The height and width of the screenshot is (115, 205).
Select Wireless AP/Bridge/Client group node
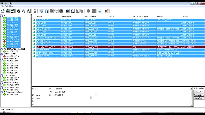coord(14,49)
